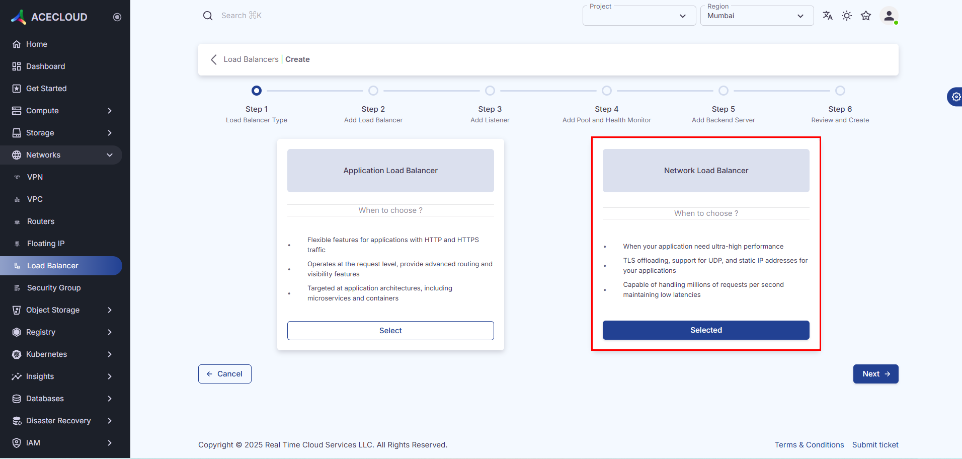Click the Next button
962x459 pixels.
pos(875,374)
